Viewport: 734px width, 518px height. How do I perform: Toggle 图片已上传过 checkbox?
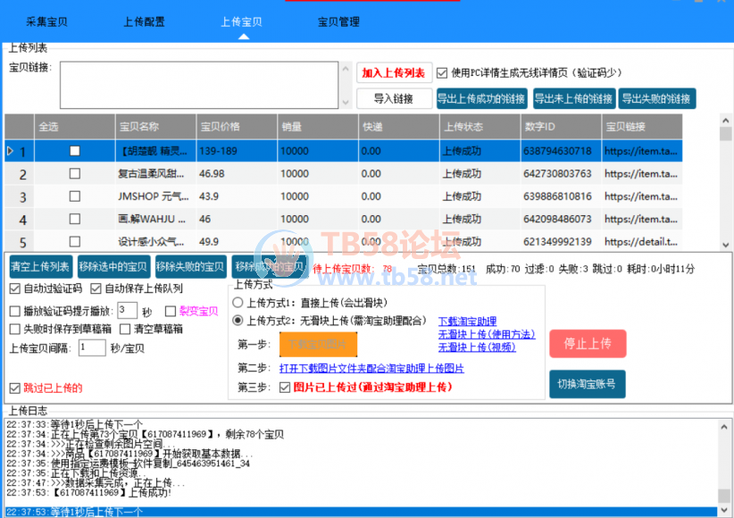285,388
